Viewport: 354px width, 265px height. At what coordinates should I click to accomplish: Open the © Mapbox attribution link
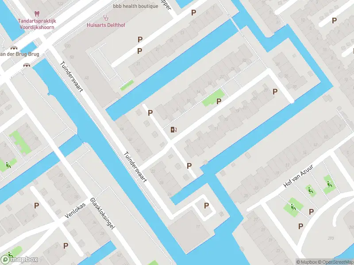pos(307,262)
